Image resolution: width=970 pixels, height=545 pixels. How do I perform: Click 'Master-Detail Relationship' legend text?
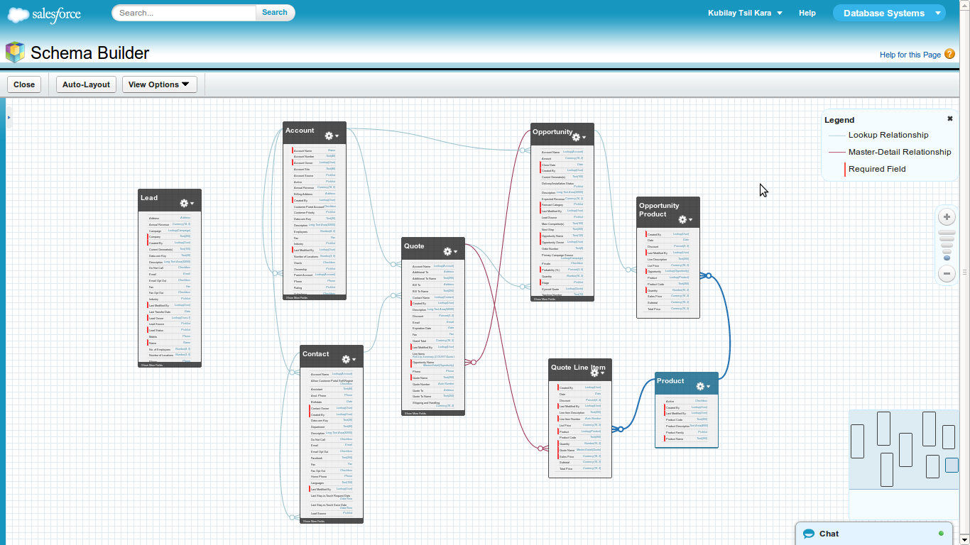(x=900, y=152)
